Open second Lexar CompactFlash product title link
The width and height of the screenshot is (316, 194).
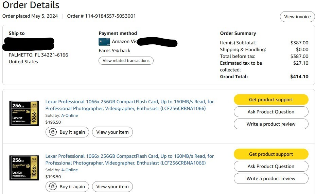[x=129, y=159]
